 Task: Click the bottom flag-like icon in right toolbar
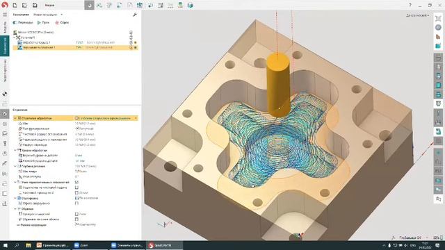click(x=438, y=199)
